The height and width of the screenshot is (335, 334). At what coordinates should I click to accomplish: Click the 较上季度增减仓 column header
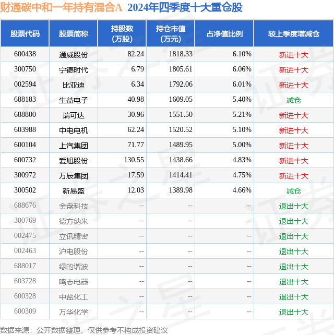294,34
